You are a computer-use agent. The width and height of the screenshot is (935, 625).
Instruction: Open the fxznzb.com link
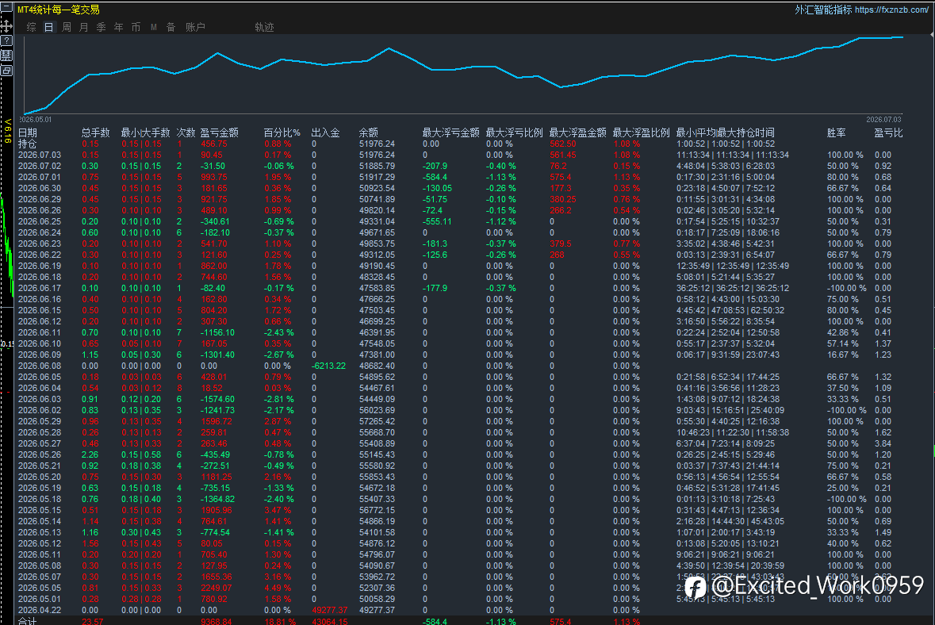[891, 10]
